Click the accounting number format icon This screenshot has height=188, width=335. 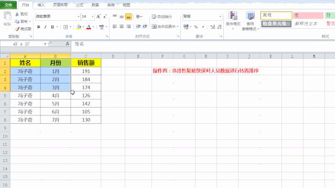pos(186,27)
